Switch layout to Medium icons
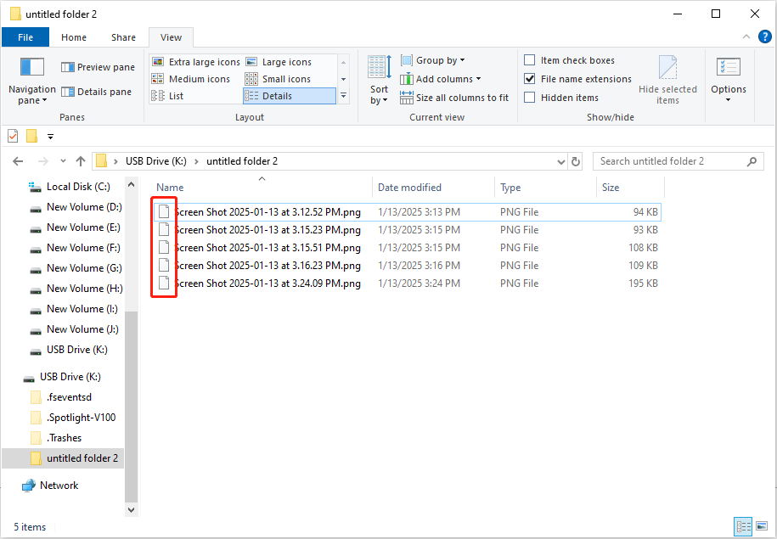This screenshot has height=539, width=777. click(x=191, y=79)
